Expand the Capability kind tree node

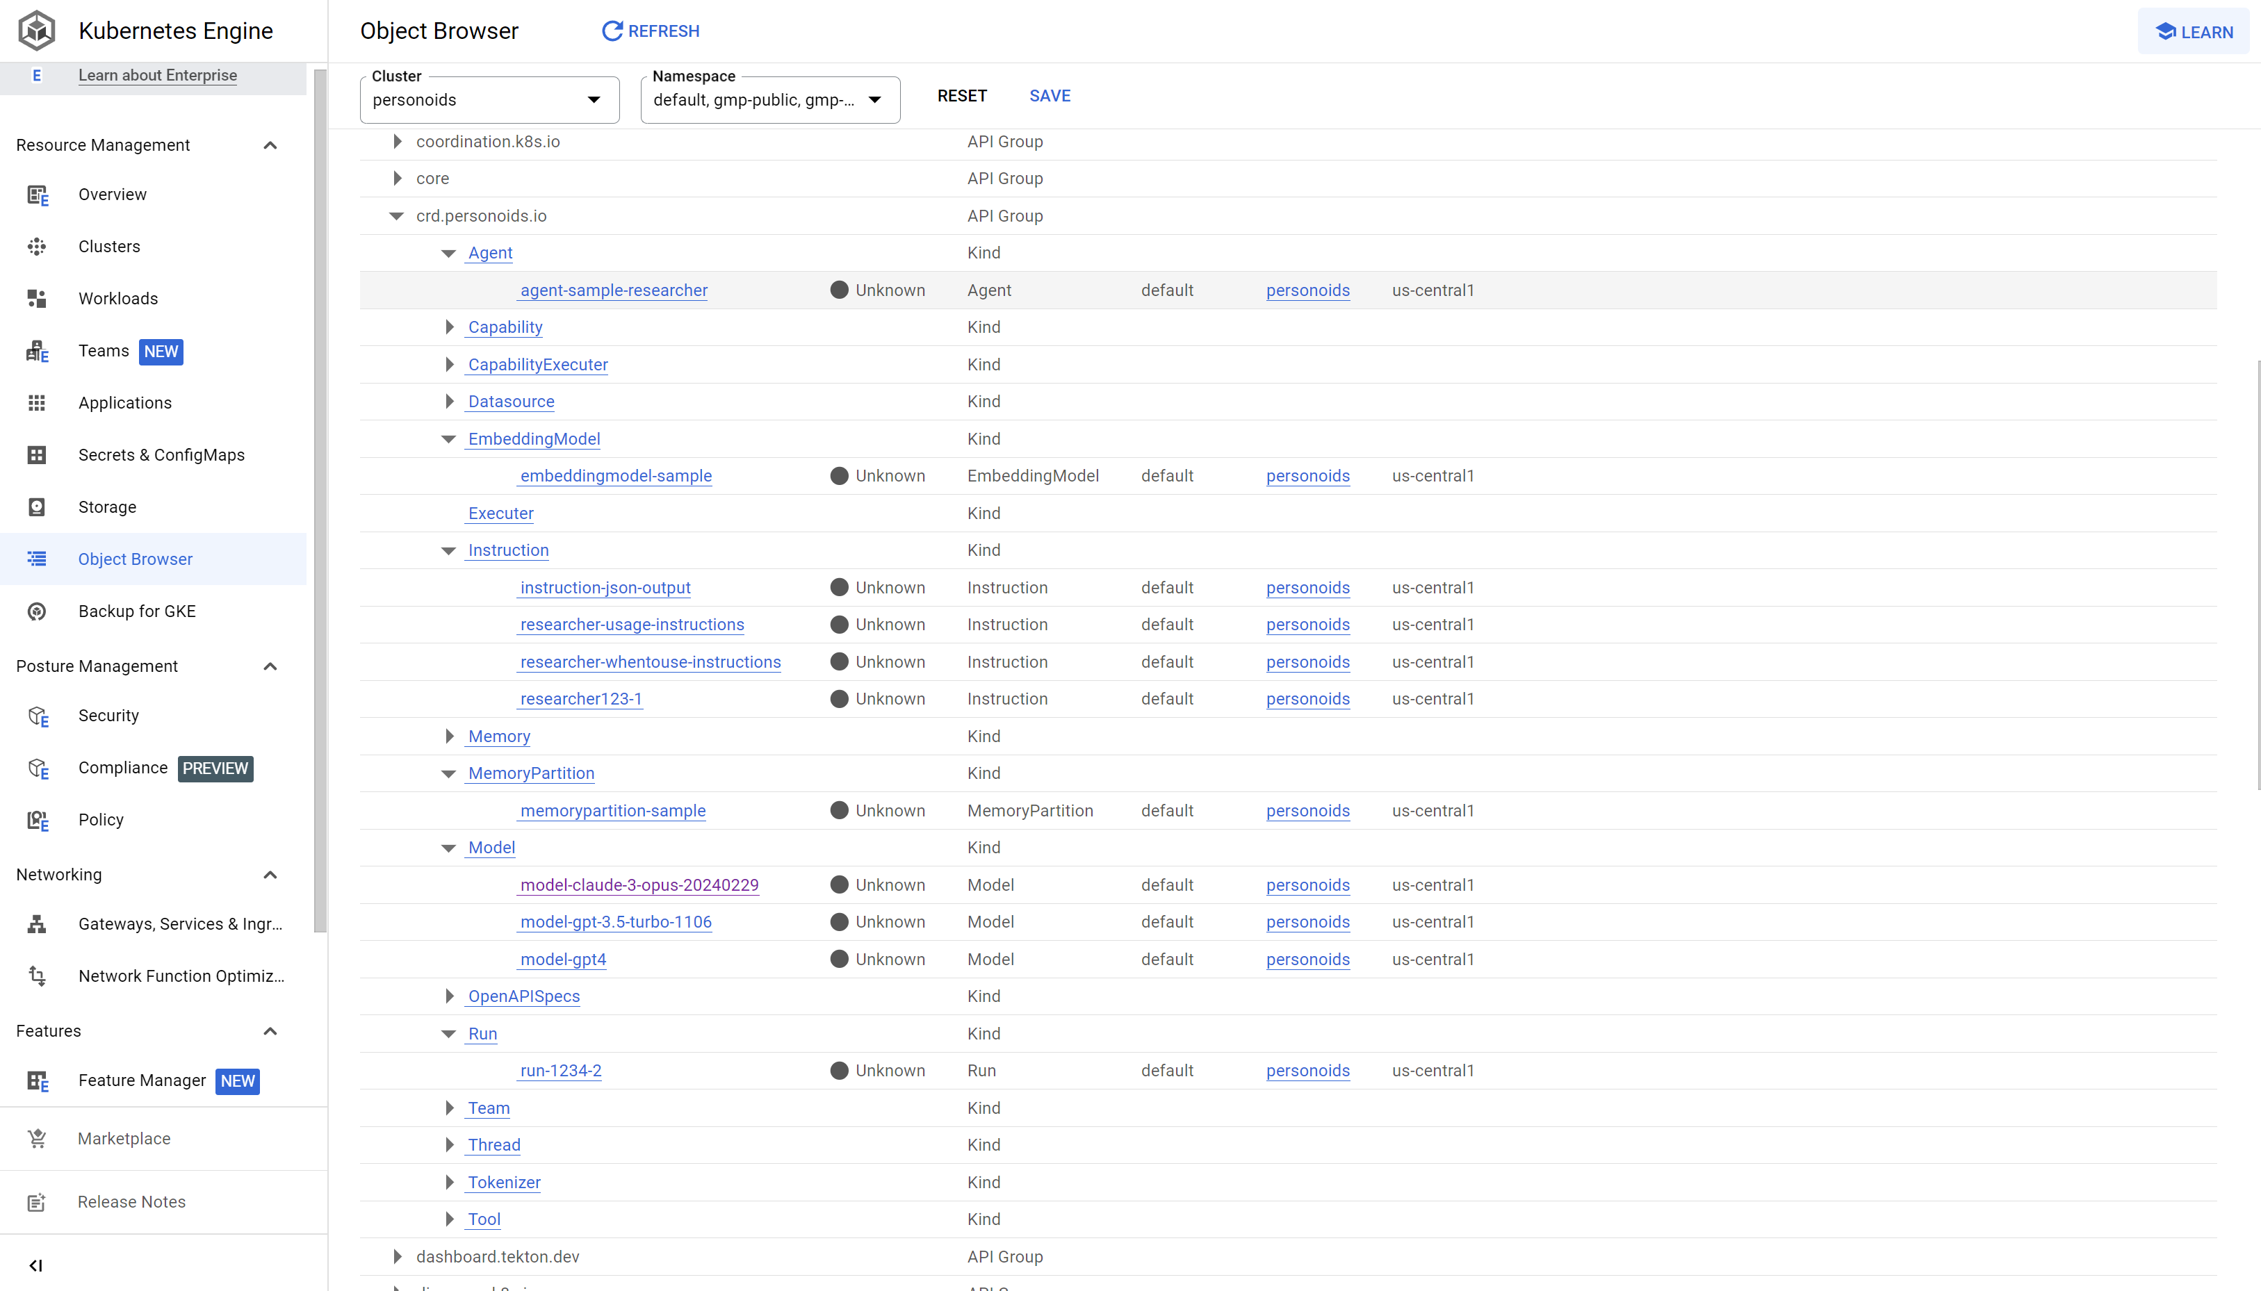point(450,327)
